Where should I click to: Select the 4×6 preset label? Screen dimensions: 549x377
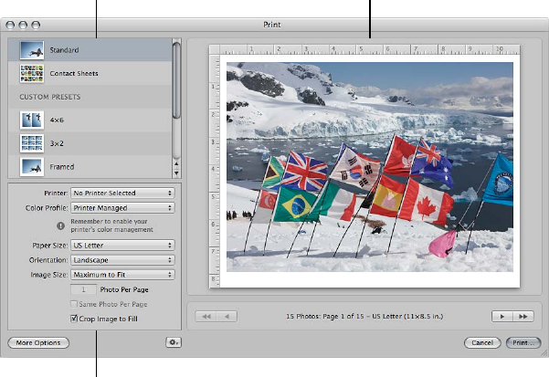tap(57, 120)
